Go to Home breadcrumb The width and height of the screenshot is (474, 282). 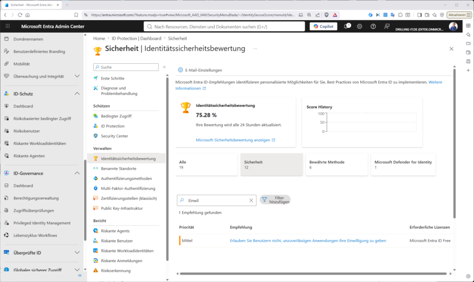[99, 38]
